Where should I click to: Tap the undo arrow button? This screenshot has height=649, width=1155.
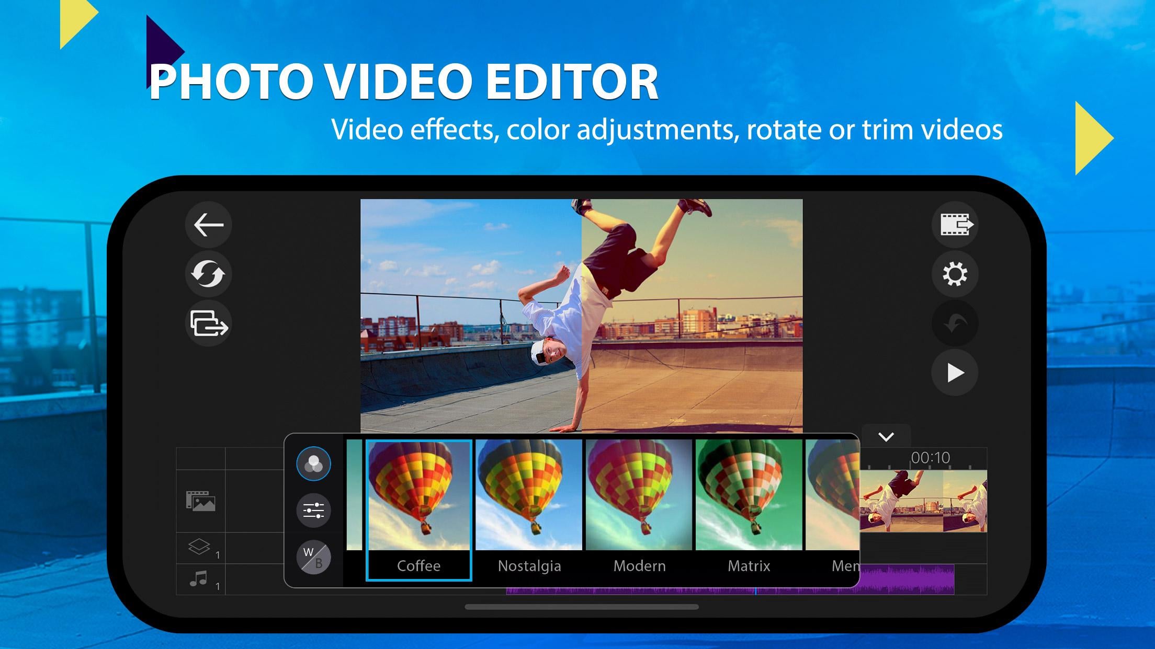tap(955, 323)
